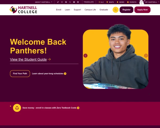This screenshot has height=128, width=160.
Task: Open the Enroll navigation menu
Action: 59,10
